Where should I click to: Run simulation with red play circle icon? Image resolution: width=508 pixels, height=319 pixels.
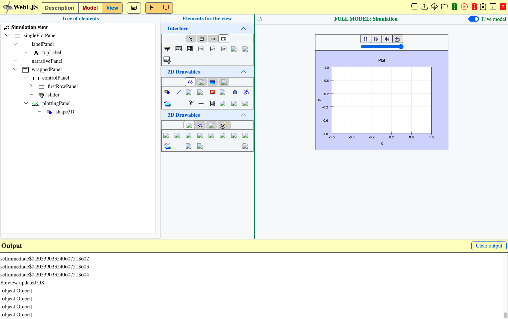tap(464, 7)
